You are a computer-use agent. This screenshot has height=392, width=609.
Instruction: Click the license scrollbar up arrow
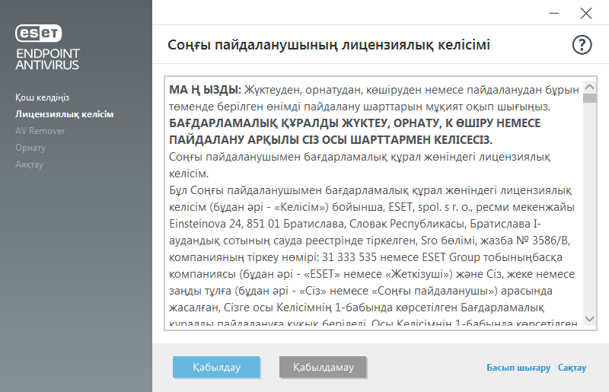click(589, 87)
